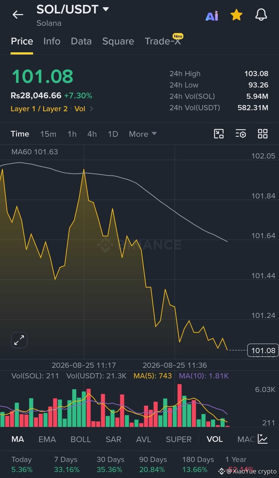Toggle the VOL sub-indicator
This screenshot has height=478, width=279.
[215, 439]
